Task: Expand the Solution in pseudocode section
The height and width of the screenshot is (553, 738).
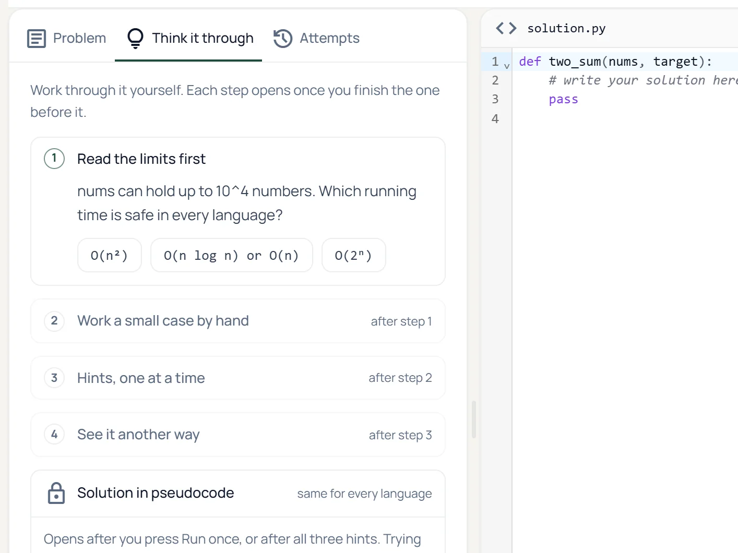Action: (238, 493)
